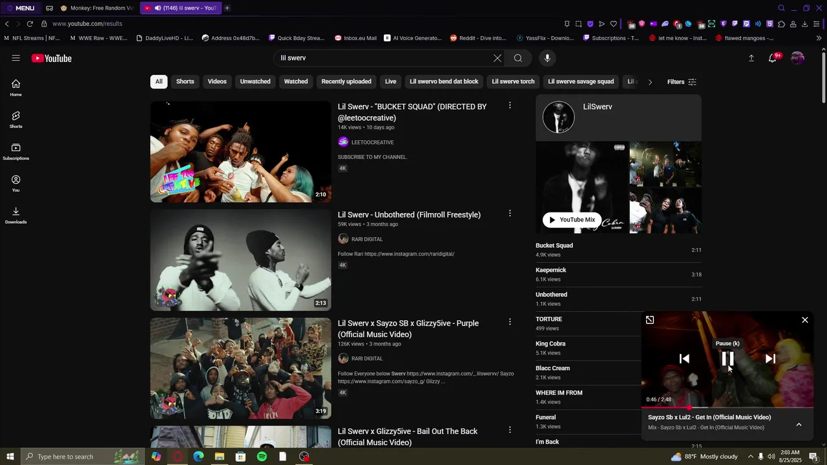Expand miniplayer to full watch page
Screen dimensions: 827x465
click(x=650, y=320)
